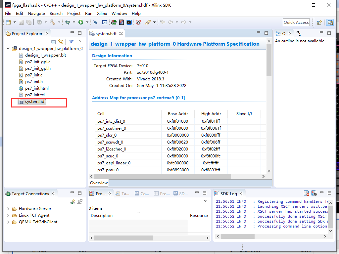Open the XSCT Console icon

pyautogui.click(x=105, y=22)
